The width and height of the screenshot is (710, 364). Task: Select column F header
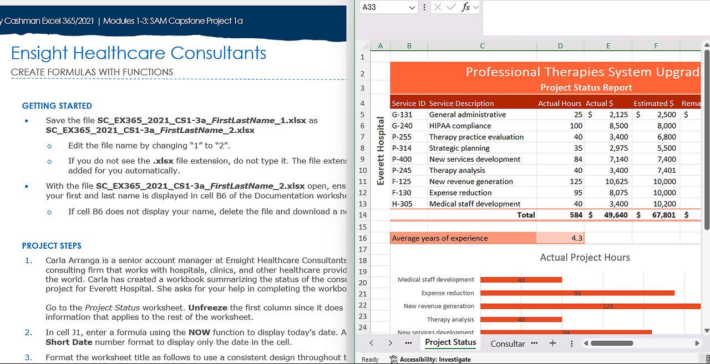[656, 46]
